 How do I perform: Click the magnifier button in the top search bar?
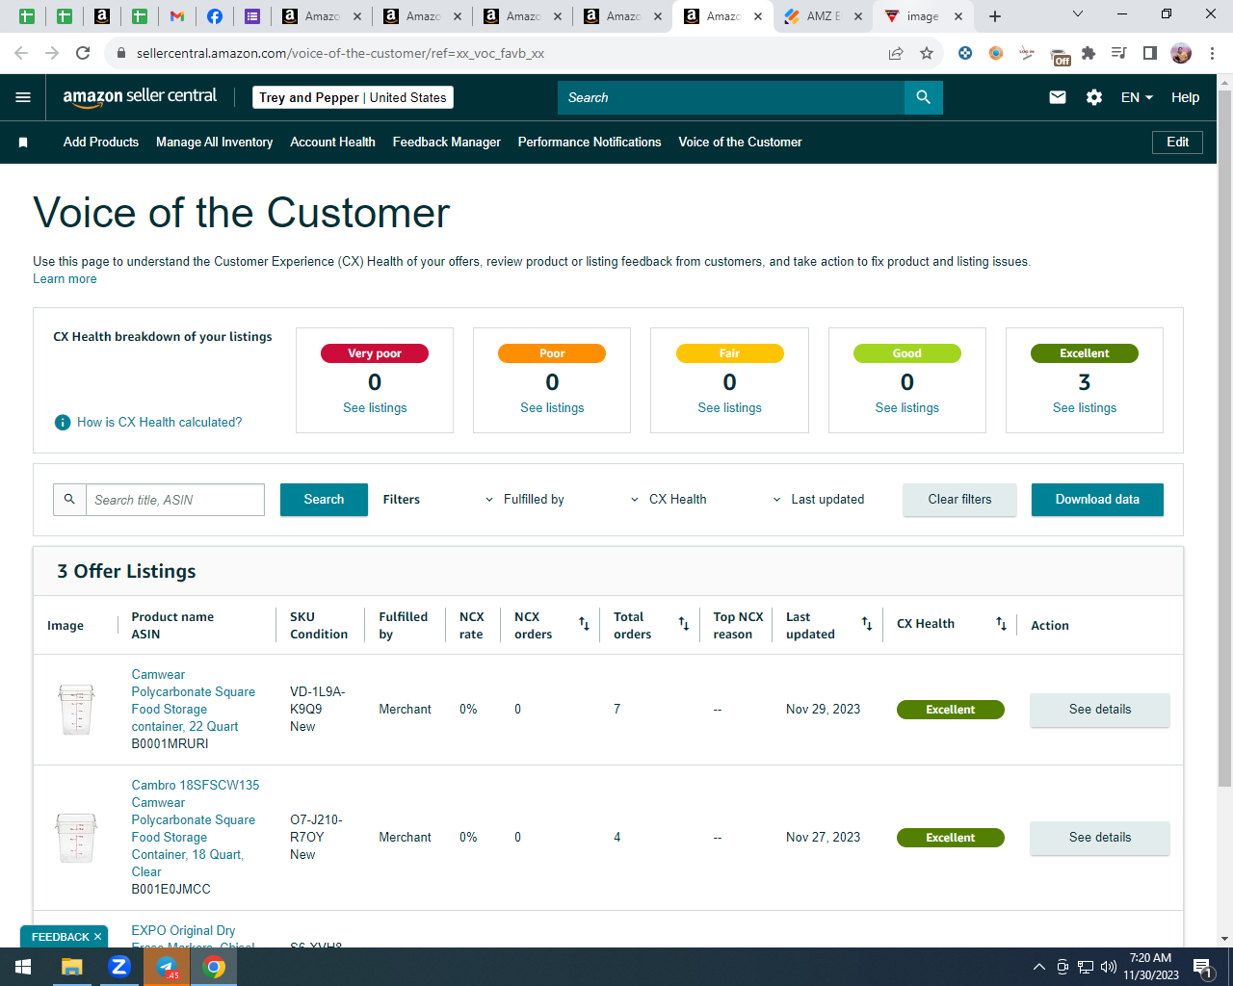coord(924,97)
